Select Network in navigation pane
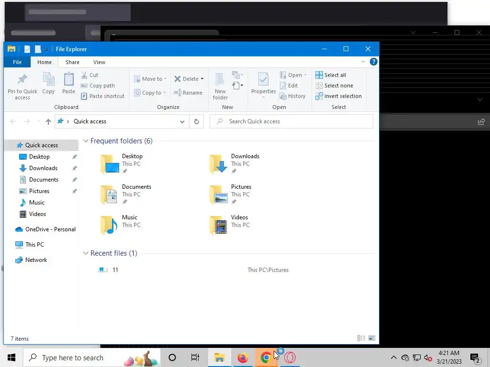Image resolution: width=490 pixels, height=367 pixels. [36, 260]
